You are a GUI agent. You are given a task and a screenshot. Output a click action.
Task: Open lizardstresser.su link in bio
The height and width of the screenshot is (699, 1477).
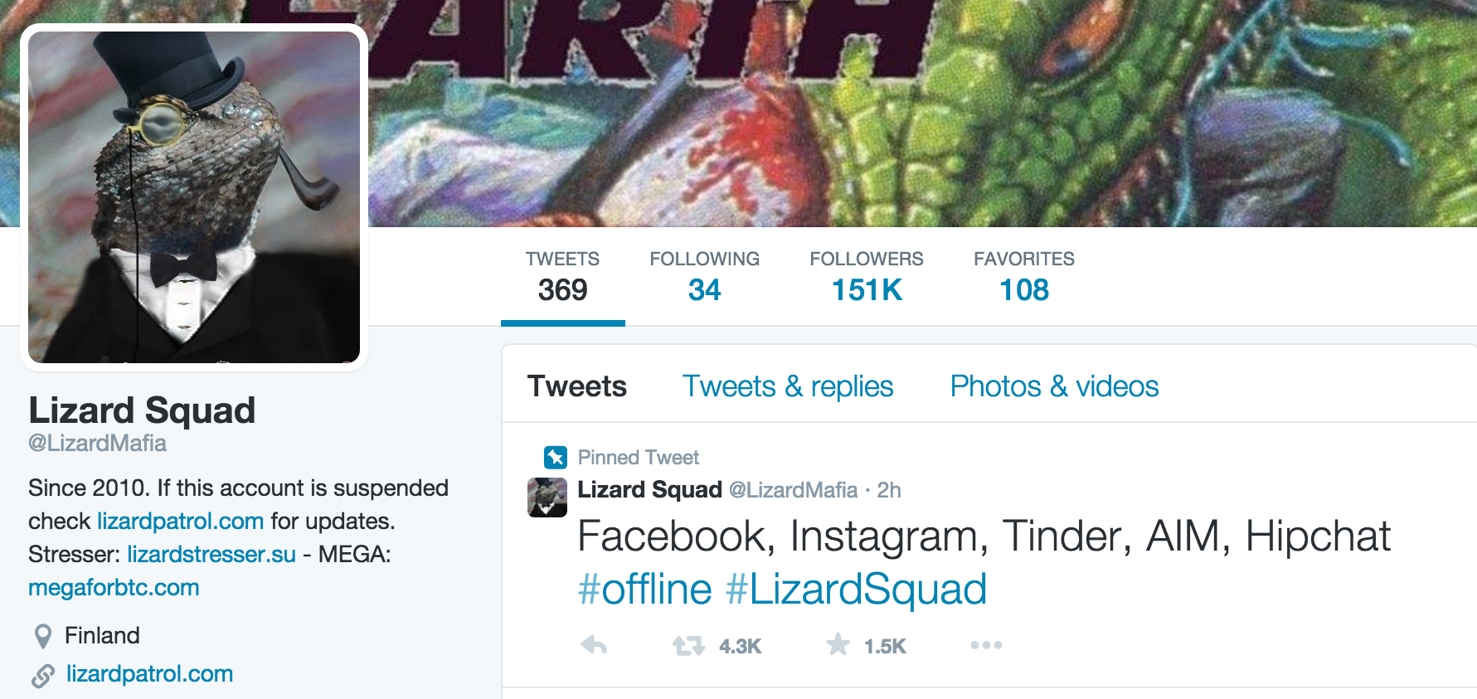click(x=211, y=555)
